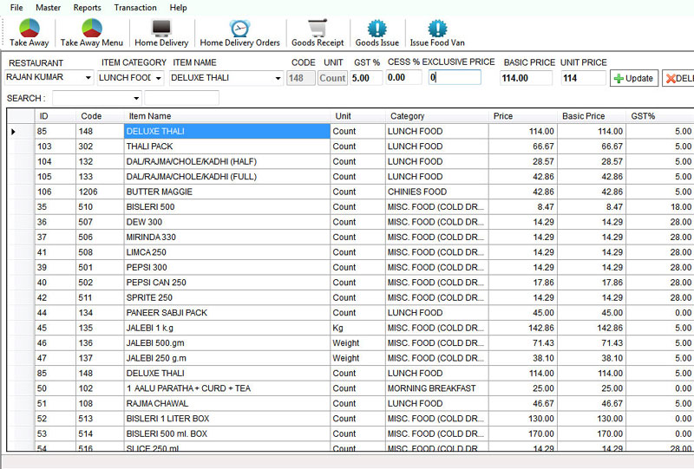Open the Transaction menu
Viewport: 694px width, 469px height.
point(135,7)
